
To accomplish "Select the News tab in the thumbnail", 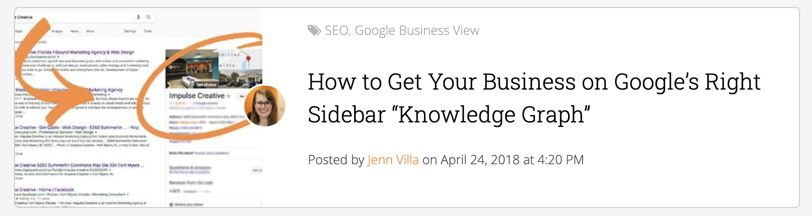I will (x=74, y=31).
